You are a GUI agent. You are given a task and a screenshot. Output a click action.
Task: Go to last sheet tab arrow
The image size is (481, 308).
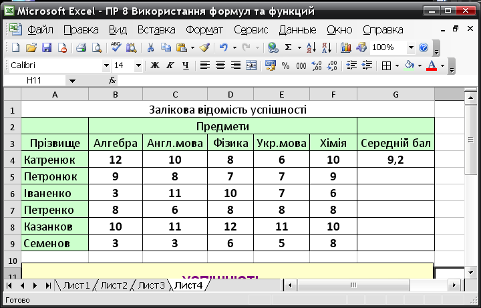(x=48, y=285)
